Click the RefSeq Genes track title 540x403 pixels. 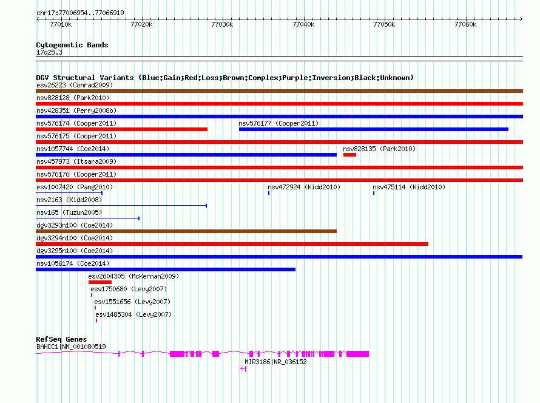click(x=61, y=339)
